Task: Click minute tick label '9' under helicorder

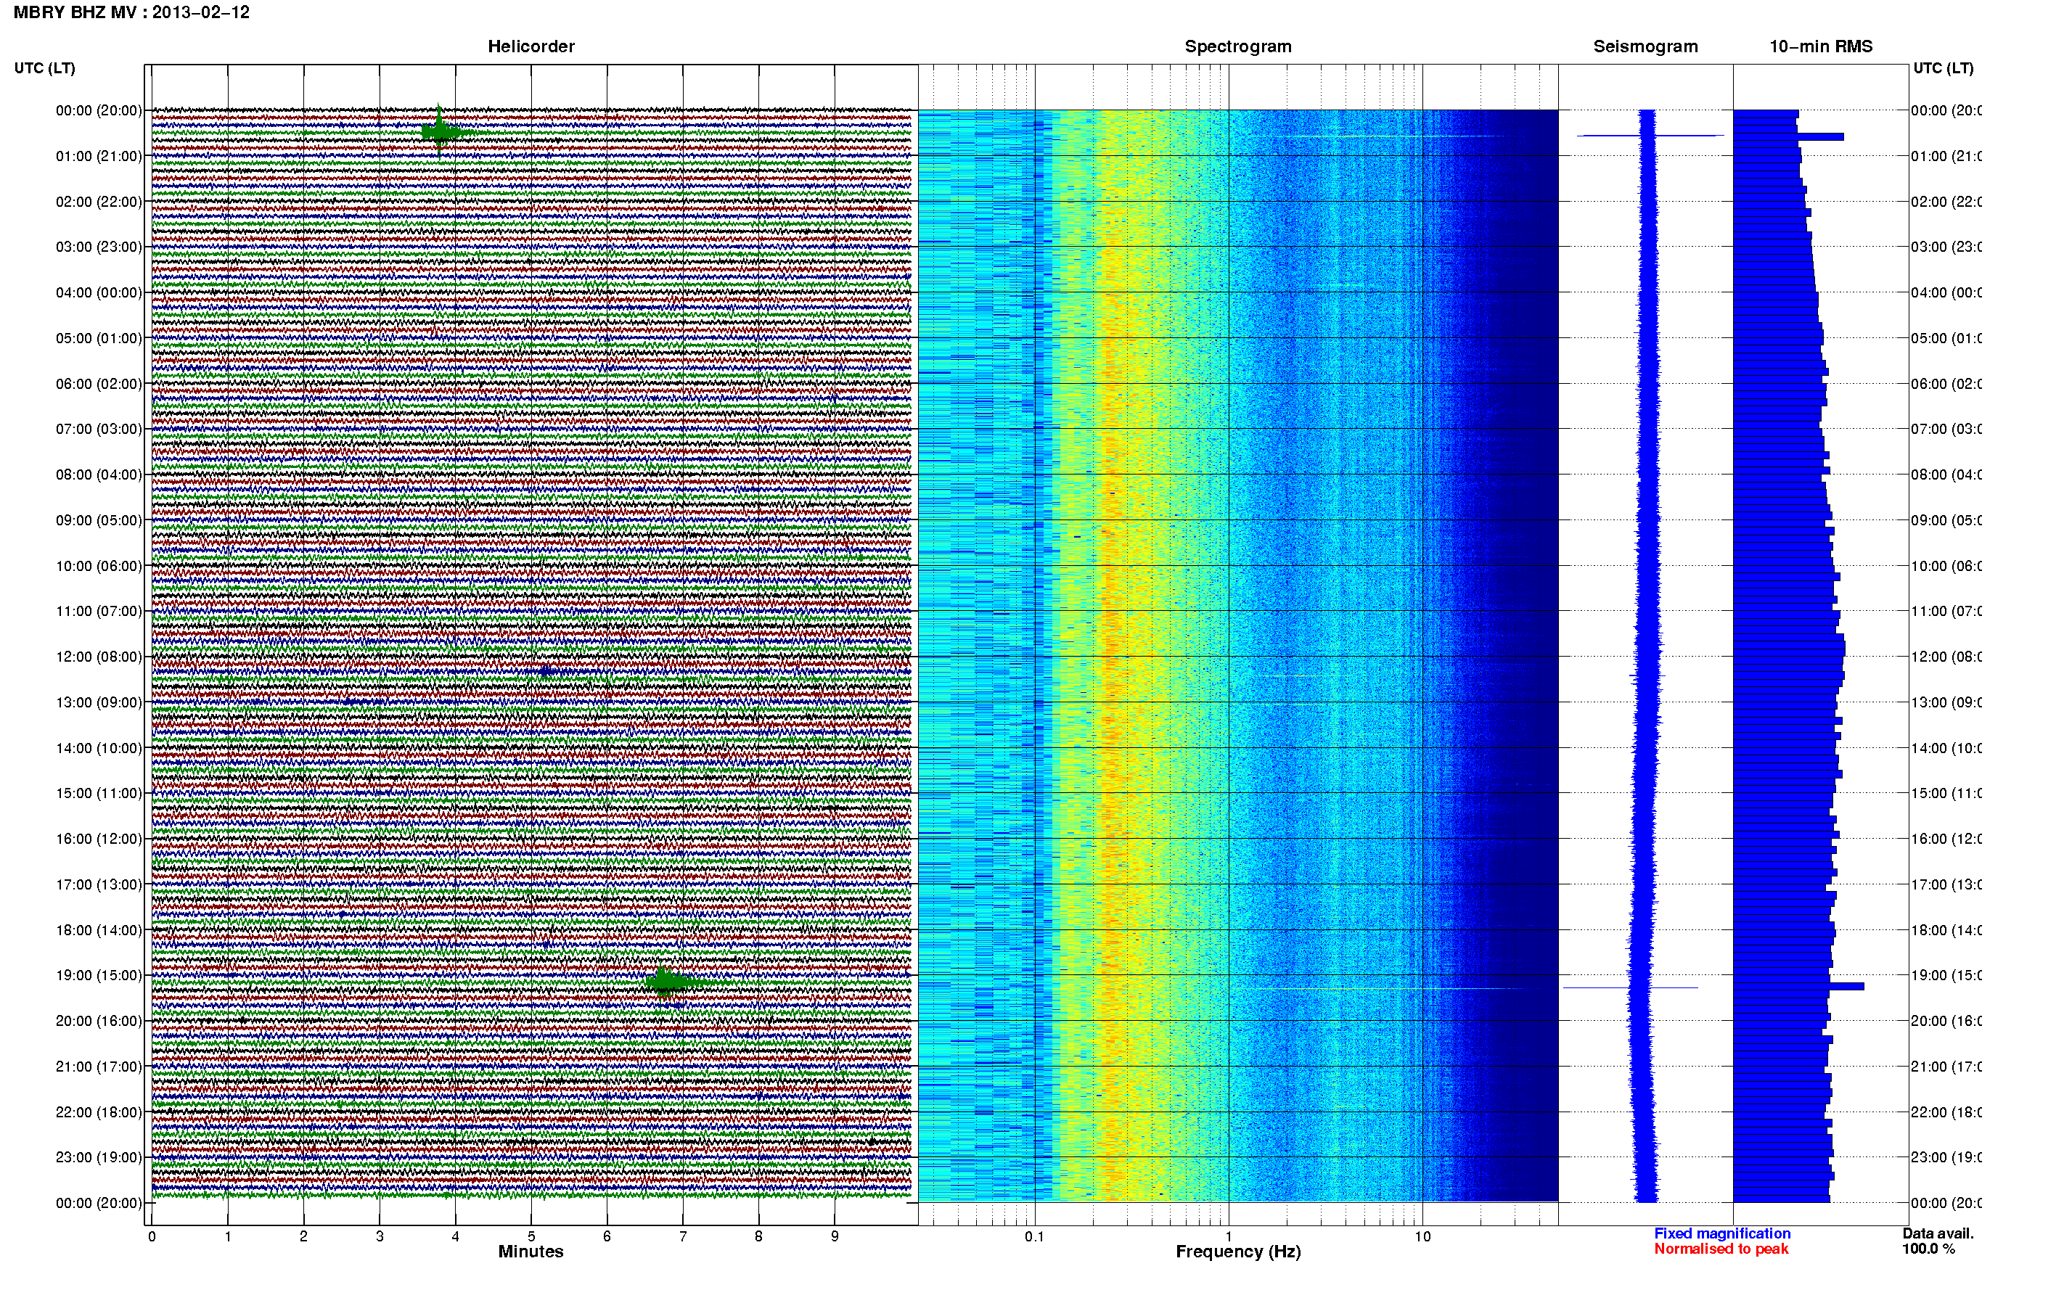Action: [x=835, y=1236]
